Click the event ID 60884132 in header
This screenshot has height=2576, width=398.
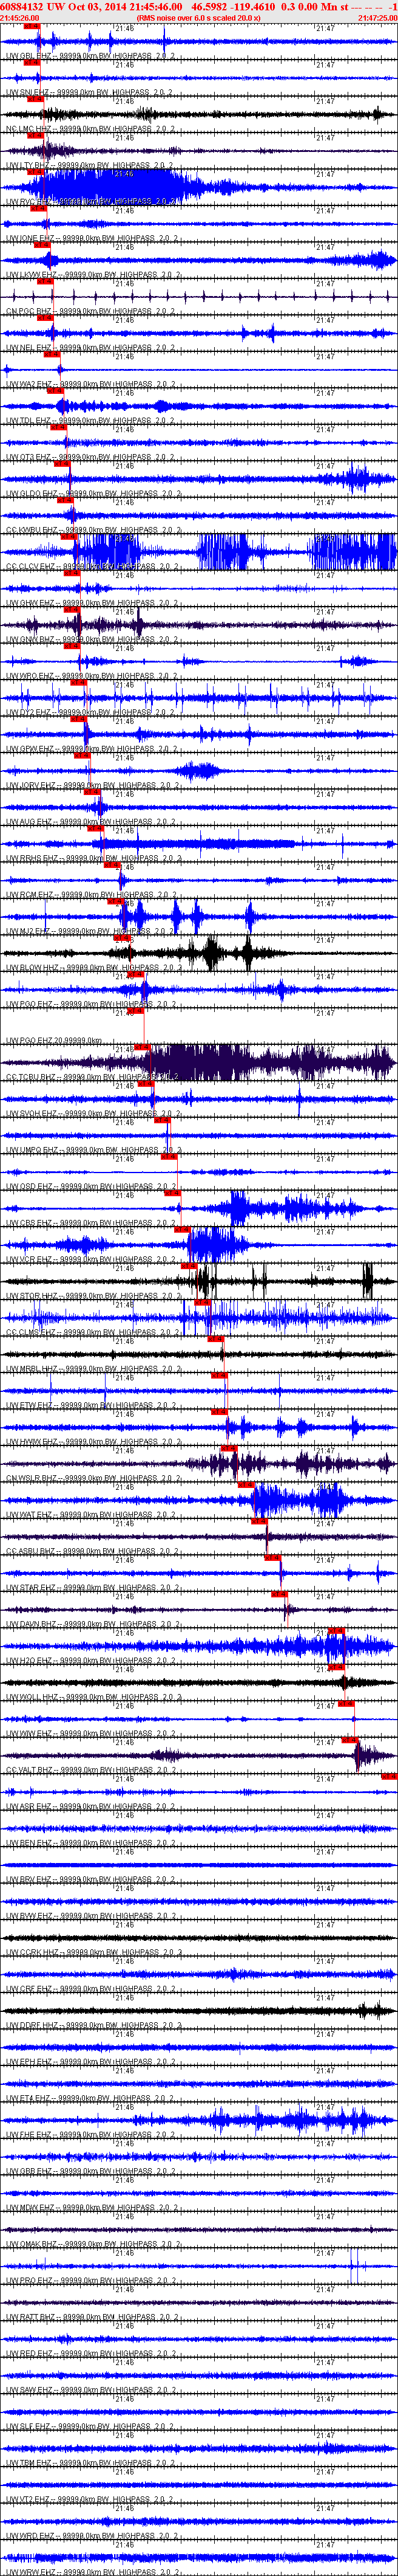22,6
